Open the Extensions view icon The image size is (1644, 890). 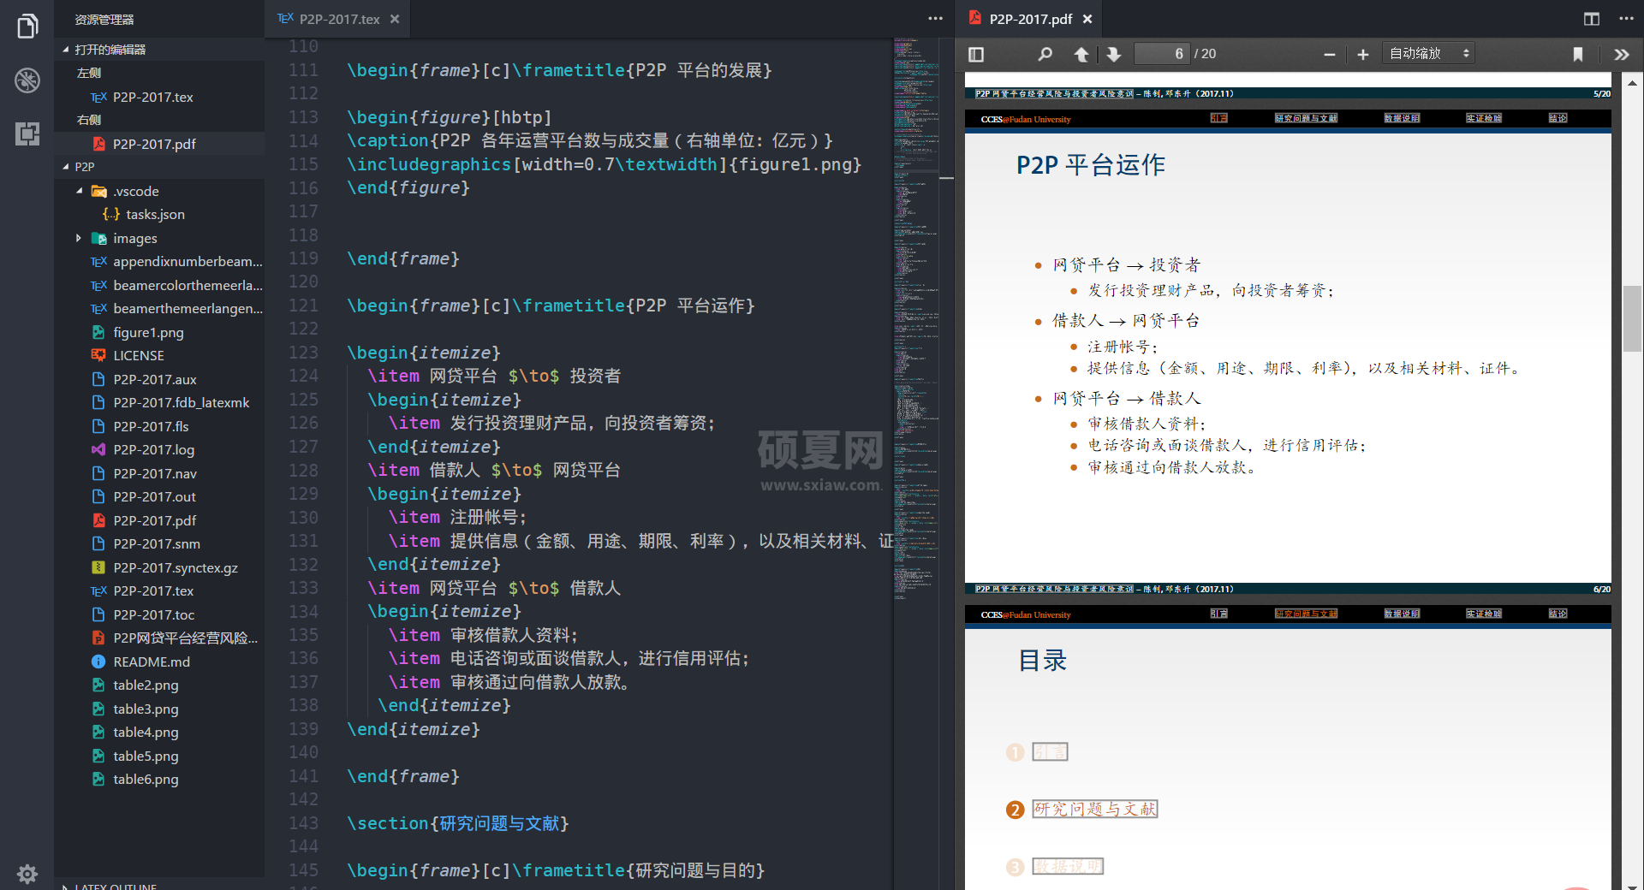pos(27,133)
